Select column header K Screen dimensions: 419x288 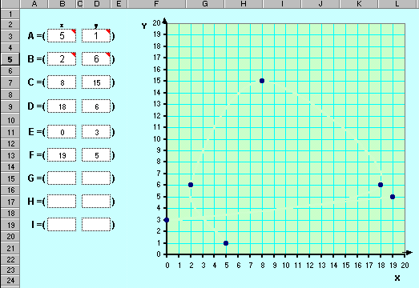pyautogui.click(x=359, y=4)
